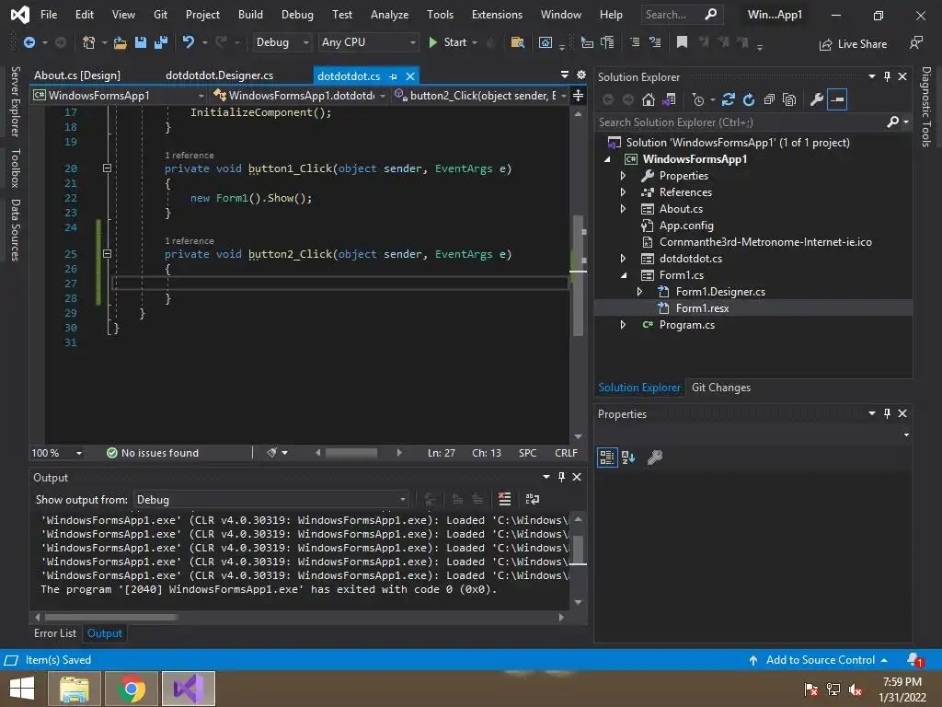The width and height of the screenshot is (942, 707).
Task: Pin the dotdotdot.cs tab
Action: point(393,76)
